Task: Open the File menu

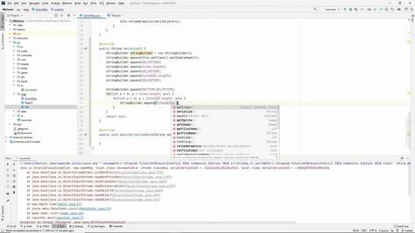Action: tap(9, 3)
